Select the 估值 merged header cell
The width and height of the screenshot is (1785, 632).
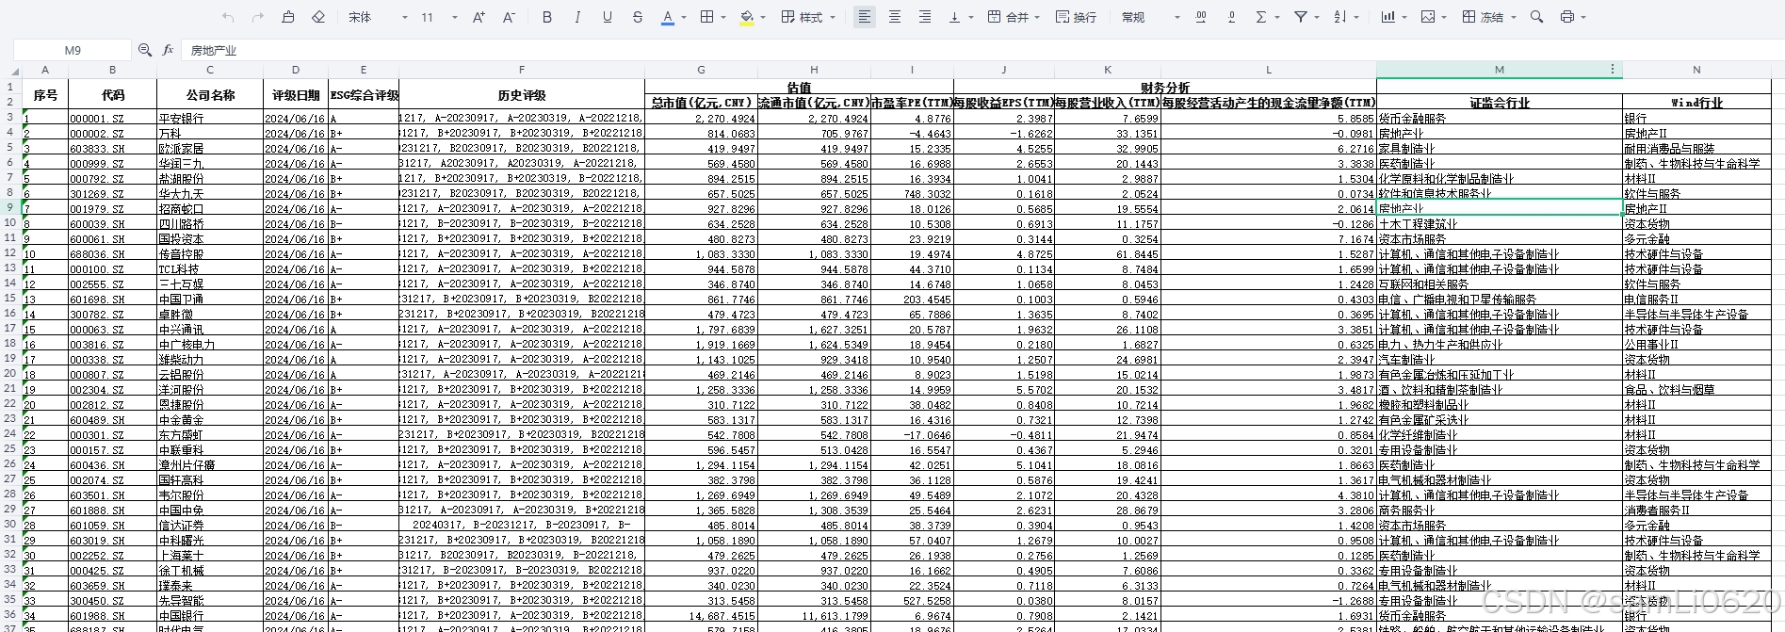click(799, 88)
